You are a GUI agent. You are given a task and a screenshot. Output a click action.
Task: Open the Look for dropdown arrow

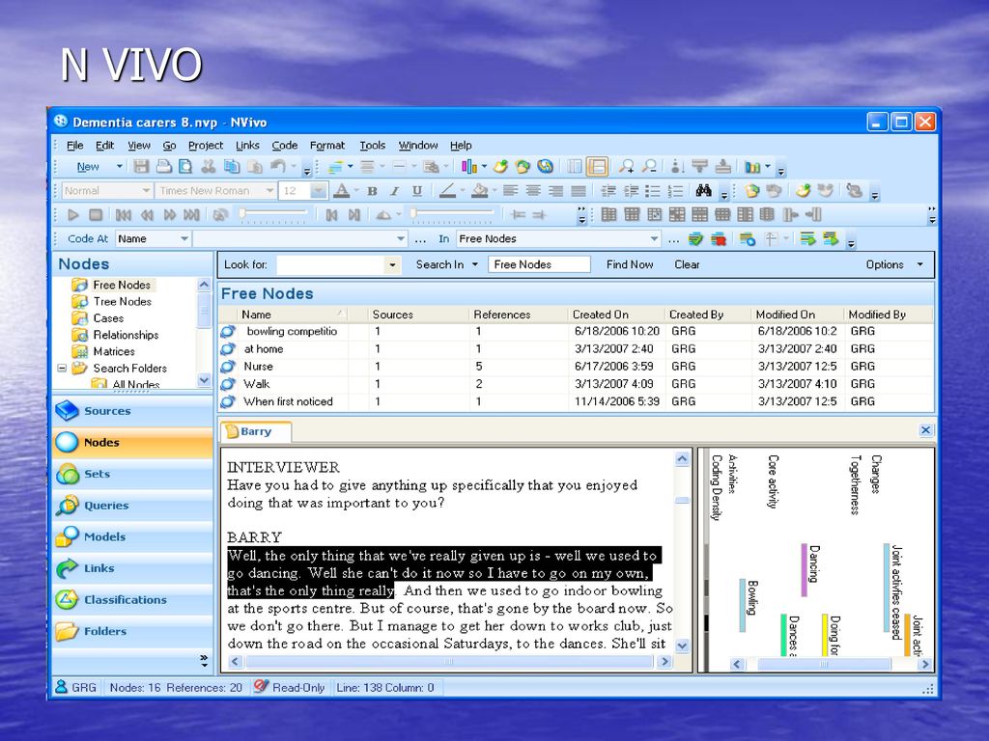click(x=392, y=265)
